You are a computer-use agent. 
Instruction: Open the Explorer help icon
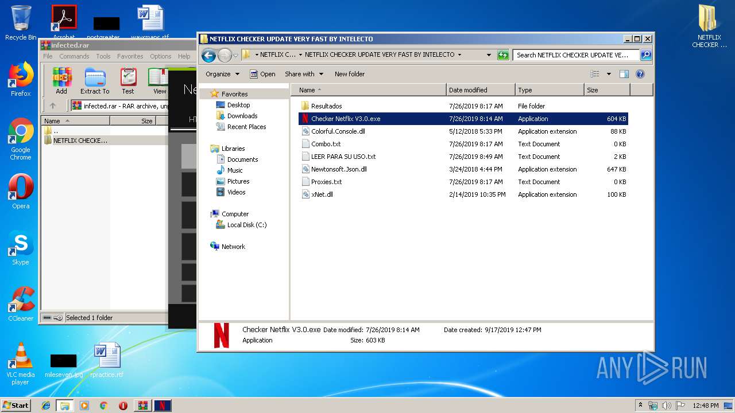[x=640, y=74]
